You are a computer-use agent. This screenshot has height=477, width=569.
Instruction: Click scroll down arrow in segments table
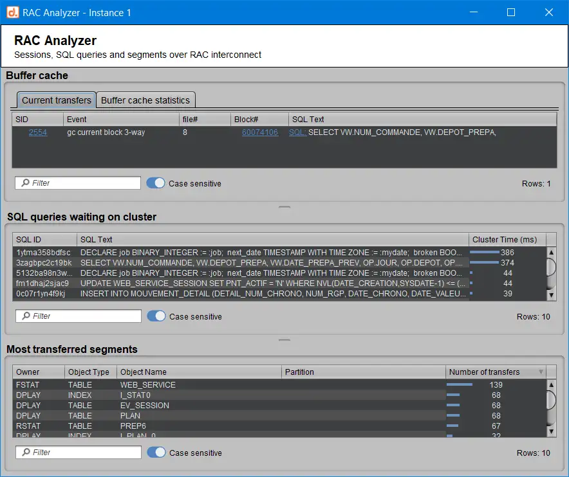pos(551,431)
